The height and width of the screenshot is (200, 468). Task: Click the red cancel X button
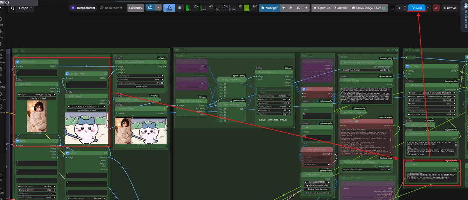(436, 8)
